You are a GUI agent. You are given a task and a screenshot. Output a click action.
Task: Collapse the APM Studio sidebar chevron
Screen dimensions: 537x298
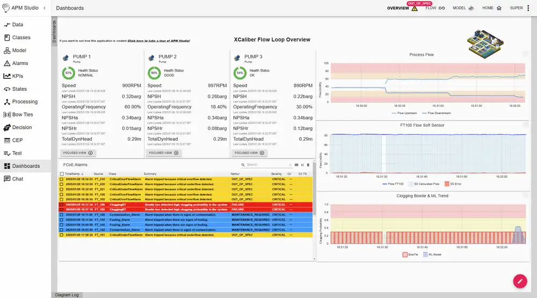click(44, 8)
